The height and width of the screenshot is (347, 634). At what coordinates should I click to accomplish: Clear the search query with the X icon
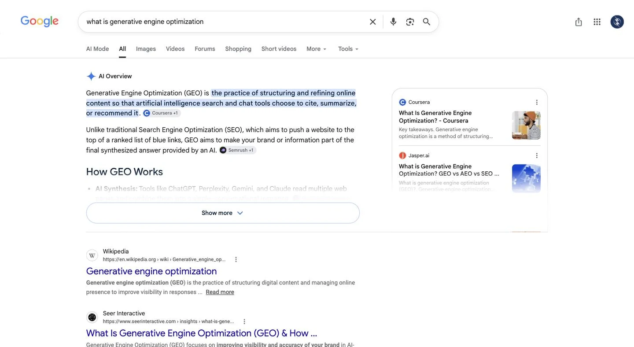tap(372, 22)
